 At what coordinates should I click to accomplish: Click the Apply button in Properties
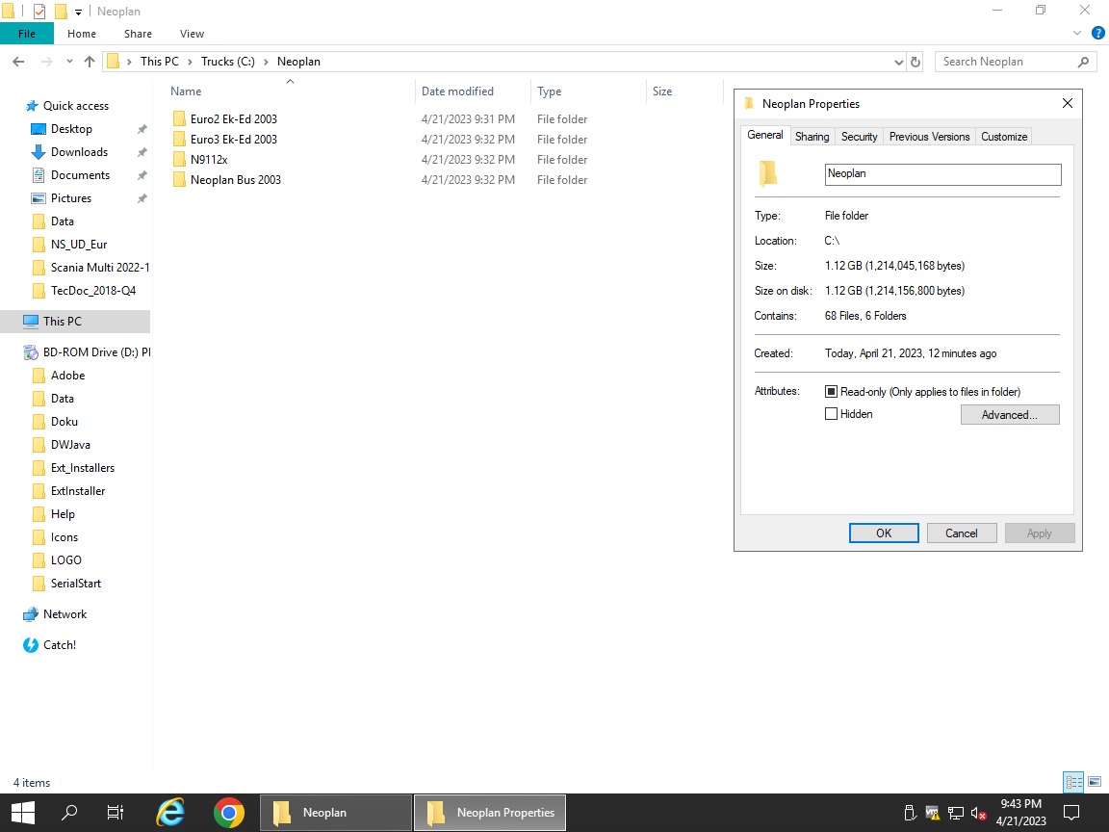click(x=1039, y=533)
